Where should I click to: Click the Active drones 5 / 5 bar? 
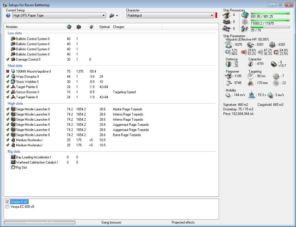[40, 222]
